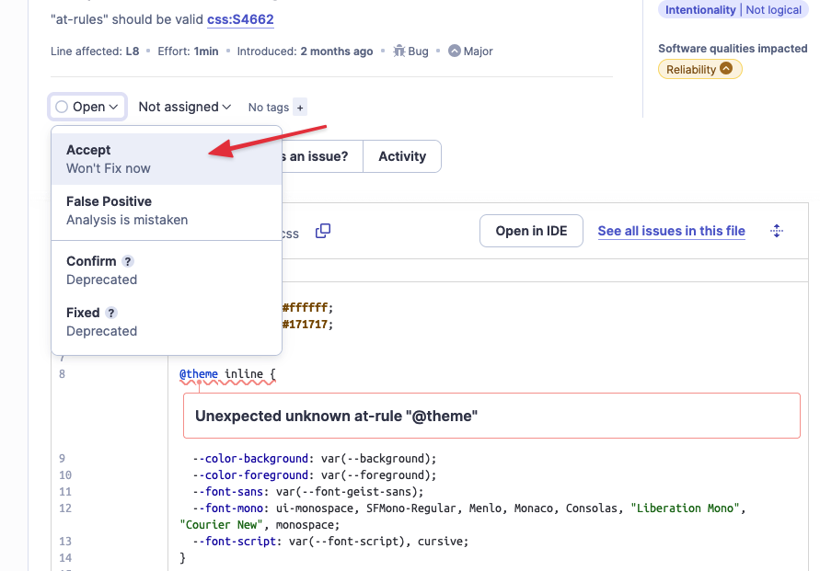Screen dimensions: 820x571
Task: Click the Reliability software quality badge
Action: pos(699,69)
